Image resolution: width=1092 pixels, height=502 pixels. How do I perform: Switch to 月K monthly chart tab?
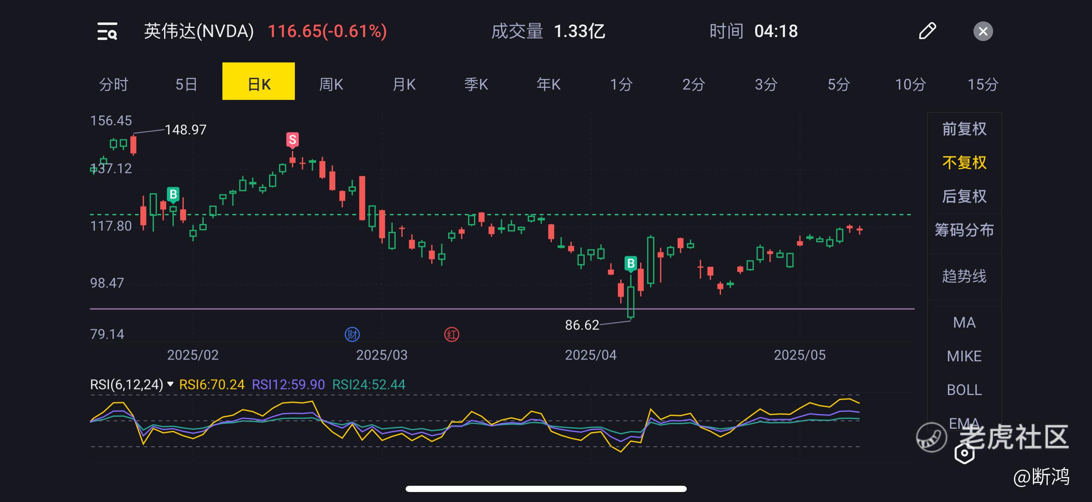click(x=404, y=84)
